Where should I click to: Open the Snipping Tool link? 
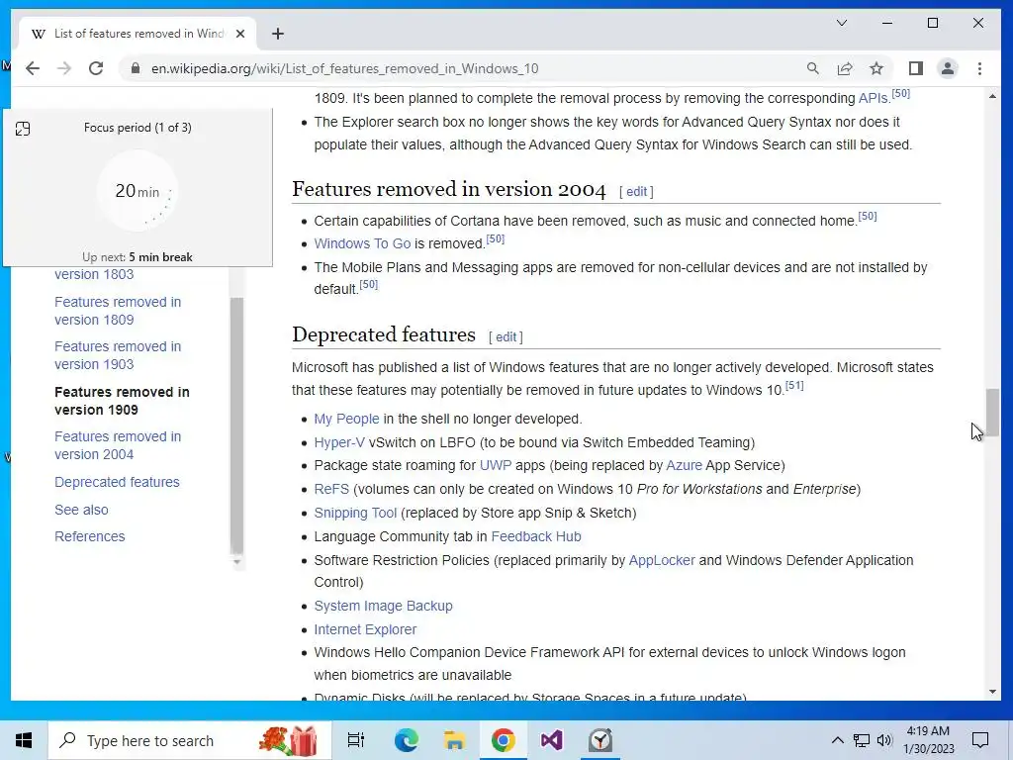[355, 514]
